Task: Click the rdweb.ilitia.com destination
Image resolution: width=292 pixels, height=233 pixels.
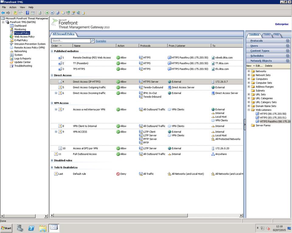Action: [x=222, y=58]
